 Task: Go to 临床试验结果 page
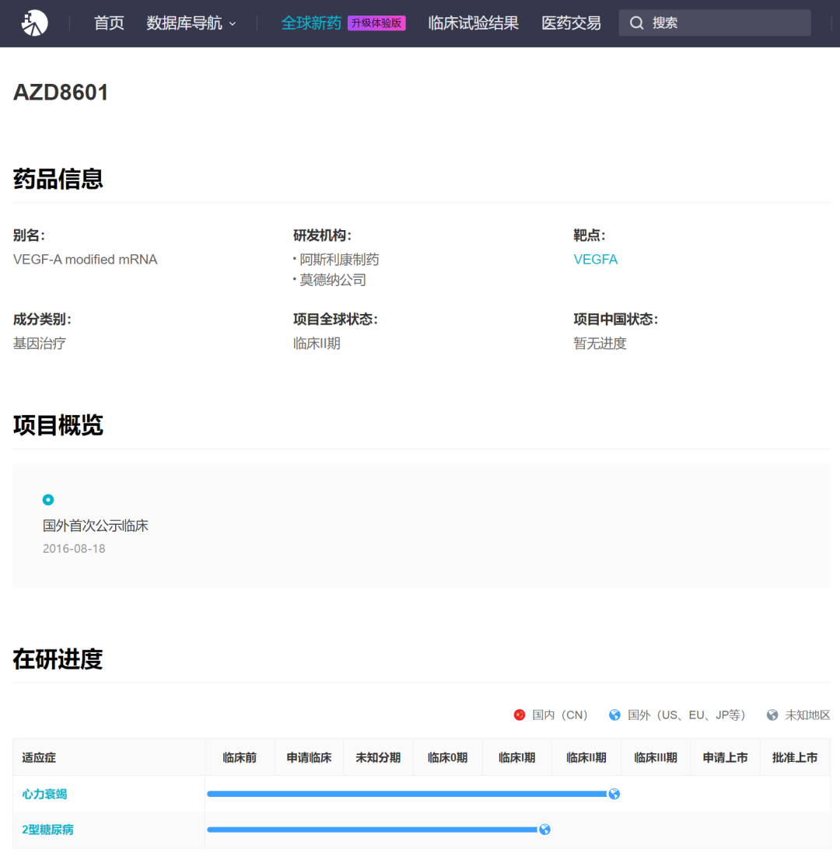pyautogui.click(x=473, y=23)
